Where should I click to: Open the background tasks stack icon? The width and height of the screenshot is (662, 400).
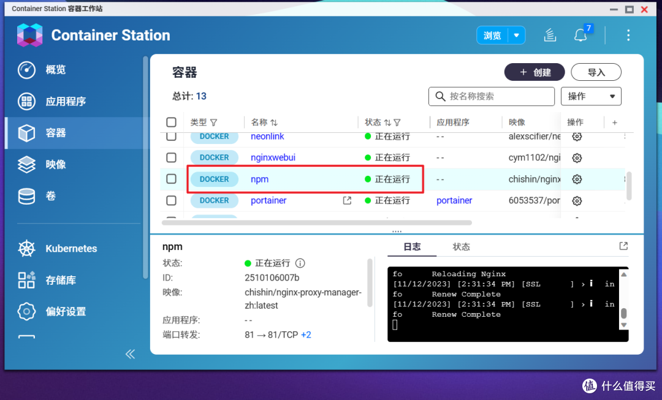(549, 35)
